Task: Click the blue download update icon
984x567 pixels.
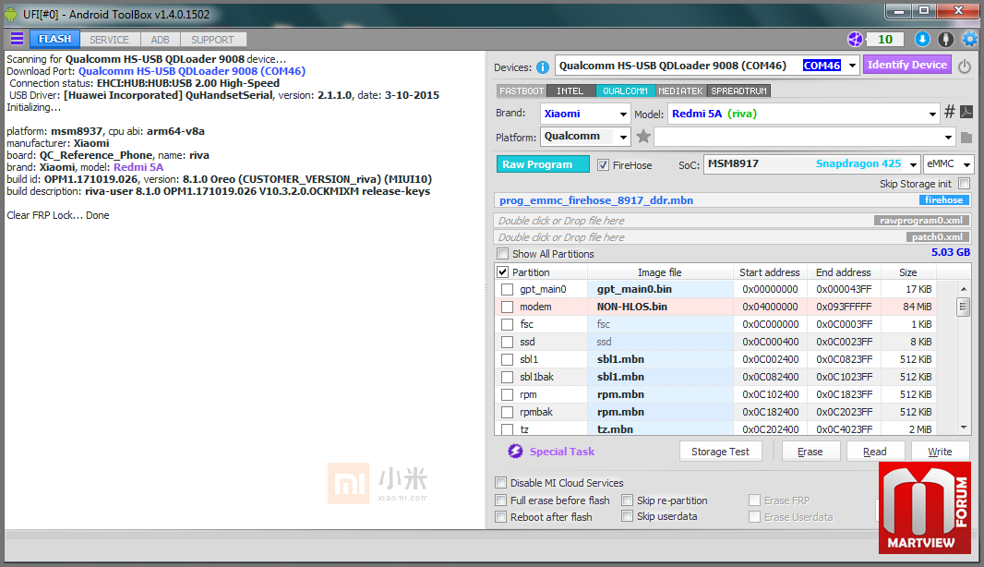Action: tap(922, 39)
